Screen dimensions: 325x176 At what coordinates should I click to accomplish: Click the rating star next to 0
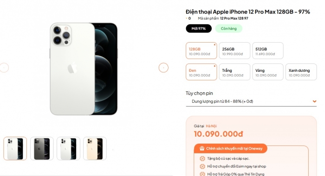[187, 19]
